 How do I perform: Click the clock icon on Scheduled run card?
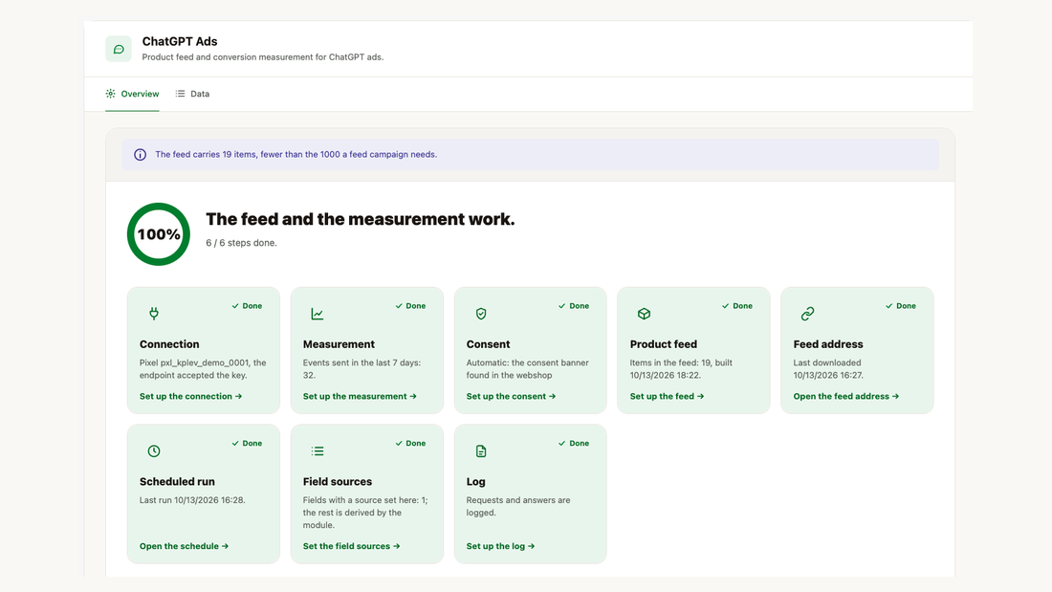click(154, 451)
